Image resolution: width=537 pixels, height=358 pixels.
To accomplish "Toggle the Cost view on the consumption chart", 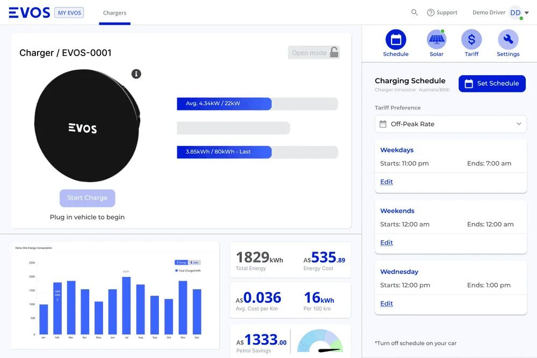I will point(195,261).
